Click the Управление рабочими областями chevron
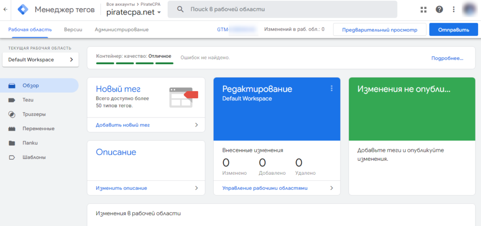This screenshot has height=226, width=481. coord(332,188)
